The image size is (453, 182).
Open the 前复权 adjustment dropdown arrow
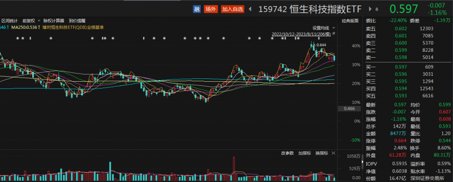pyautogui.click(x=39, y=21)
